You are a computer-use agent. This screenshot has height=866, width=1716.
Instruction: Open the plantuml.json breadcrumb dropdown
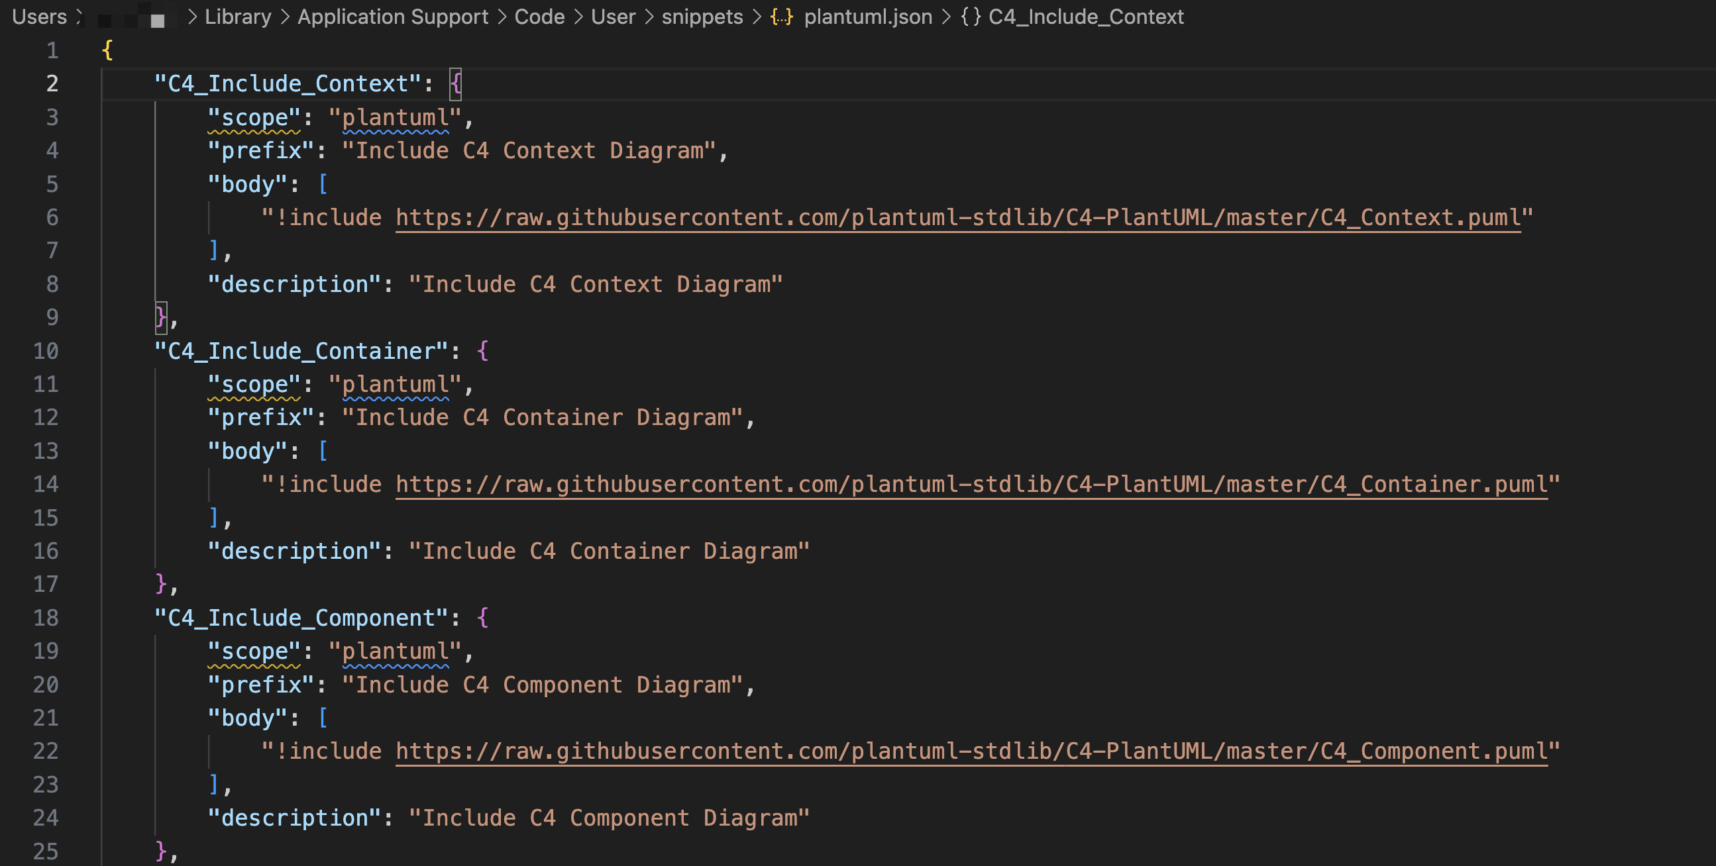click(867, 17)
